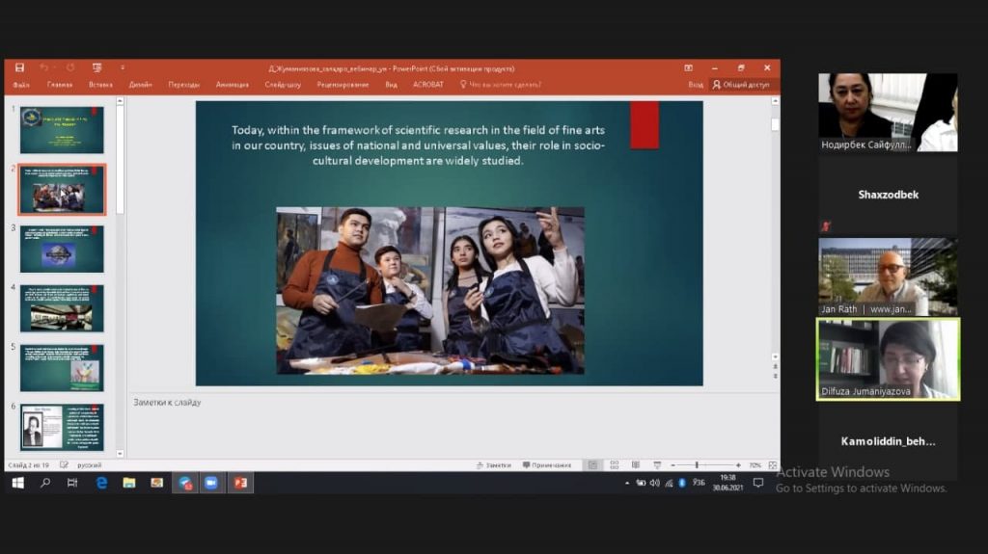The height and width of the screenshot is (554, 988).
Task: Open ribbon display options in title bar
Action: [689, 68]
